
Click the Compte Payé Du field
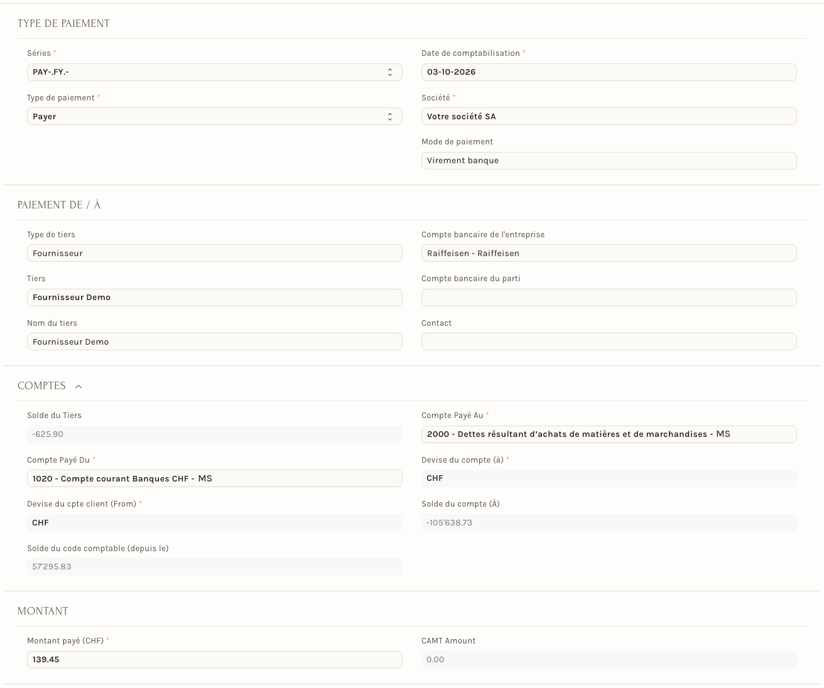pyautogui.click(x=214, y=478)
